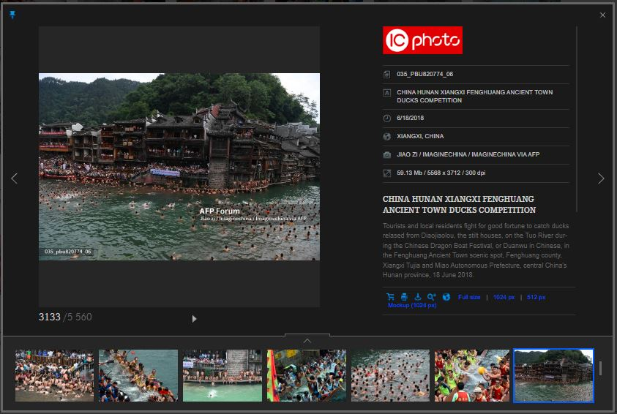617x414 pixels.
Task: Close the photo preview dialog
Action: tap(602, 15)
